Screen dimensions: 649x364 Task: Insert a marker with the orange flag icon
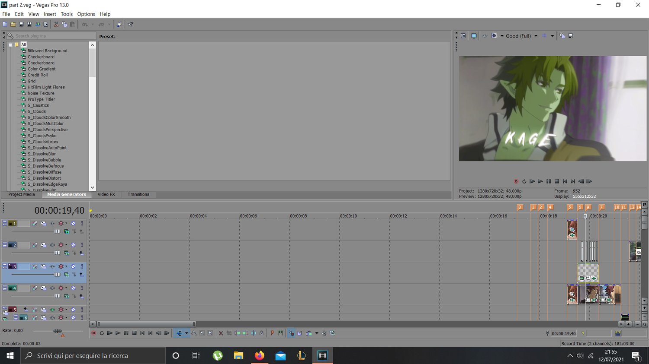point(272,333)
